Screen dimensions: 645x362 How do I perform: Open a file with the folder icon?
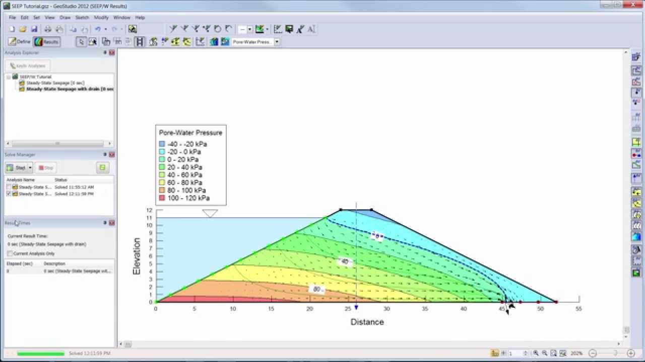23,29
